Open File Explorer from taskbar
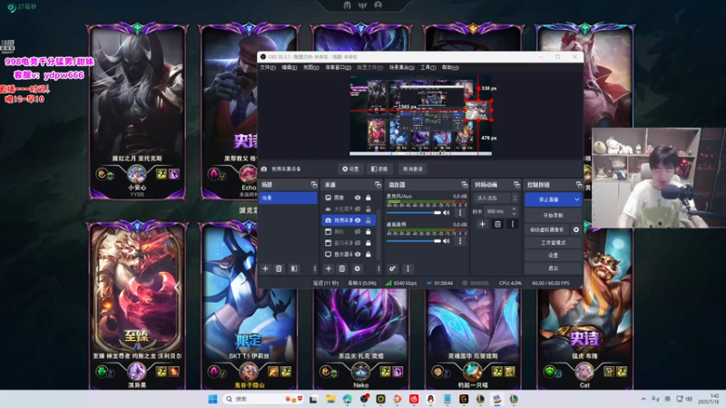 point(330,399)
